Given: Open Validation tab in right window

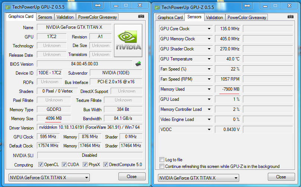Looking at the screenshot, I should coord(214,18).
